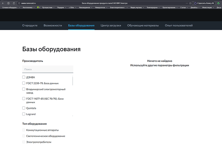Click the circular icon beside the back arrow
Viewport: 222px width, 145px height.
click(x=8, y=3)
